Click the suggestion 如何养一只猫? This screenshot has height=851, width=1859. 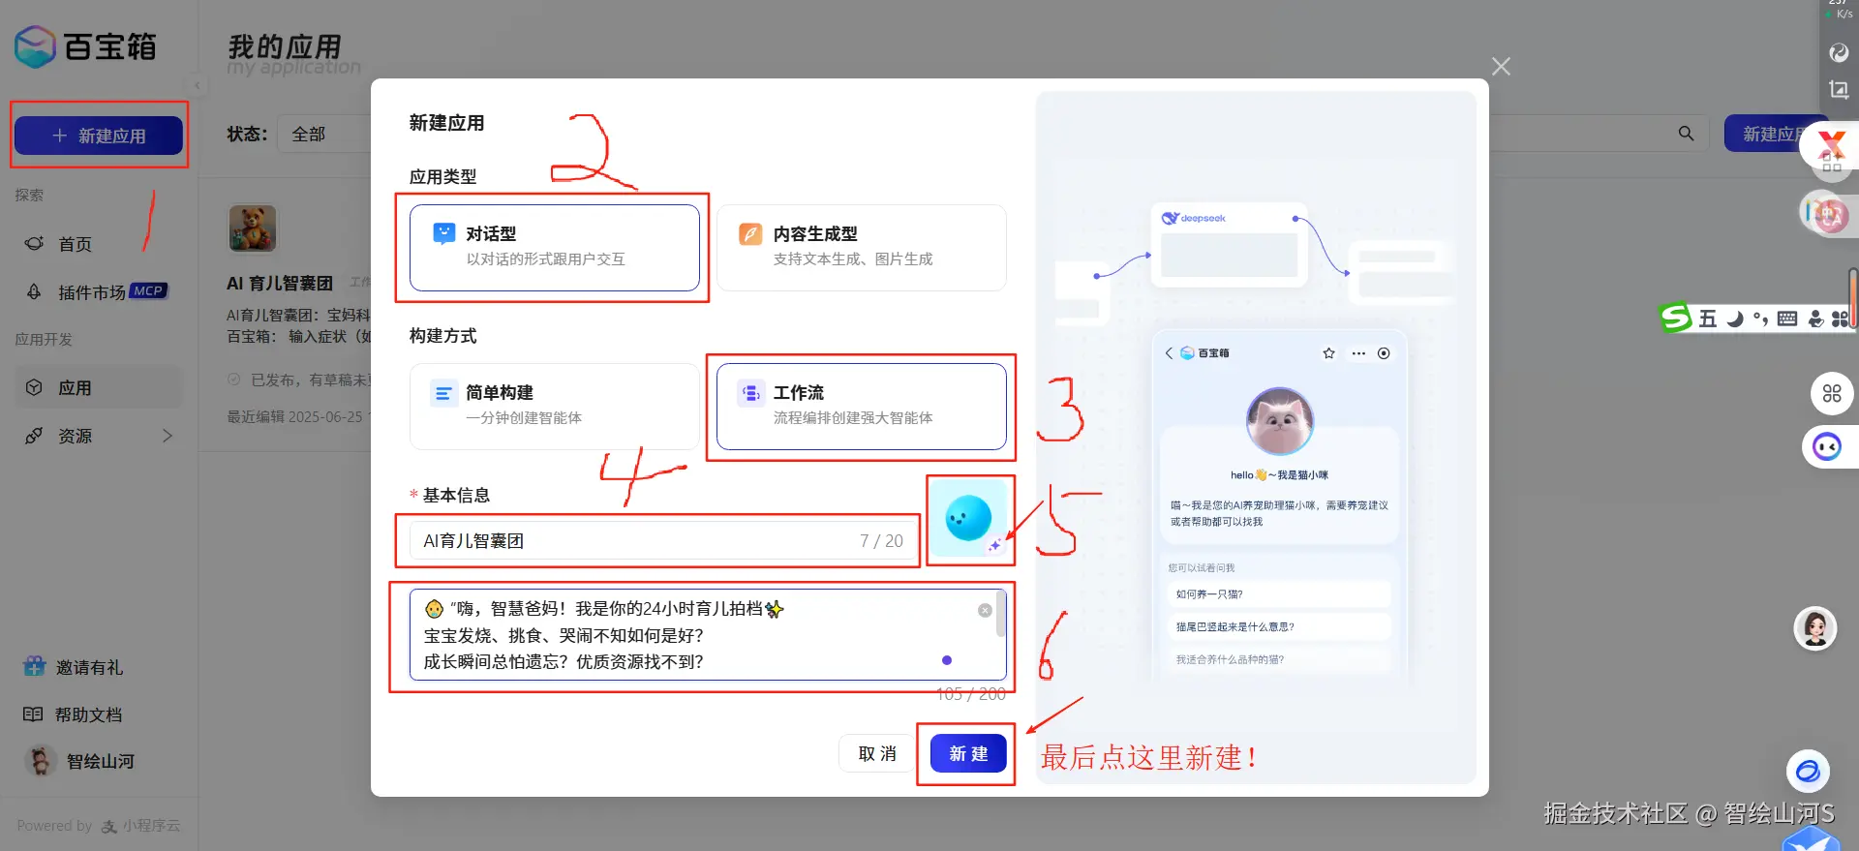[1278, 594]
